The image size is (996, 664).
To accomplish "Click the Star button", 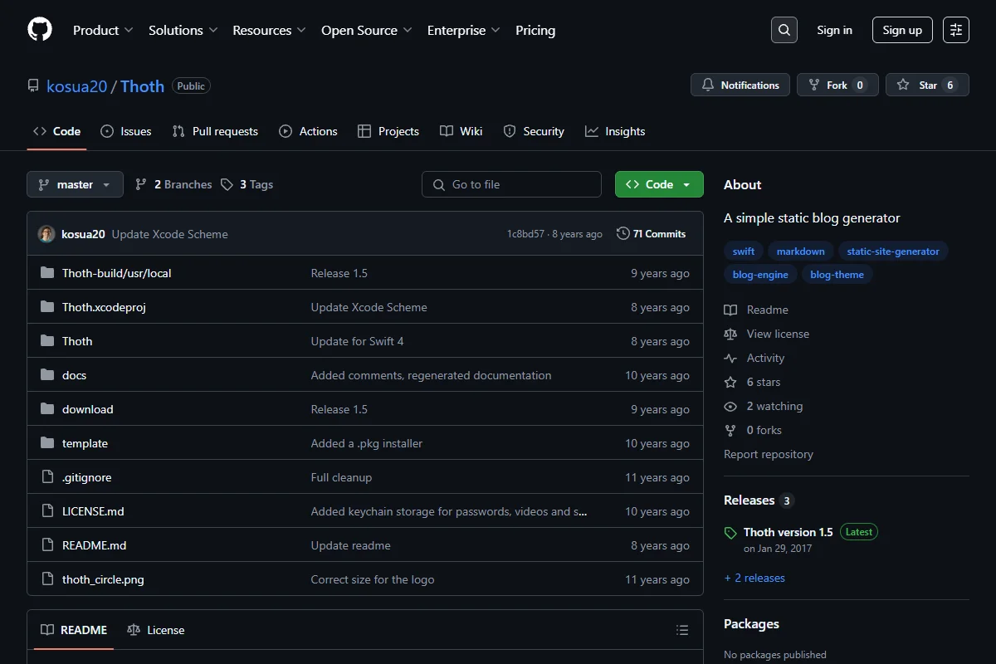I will (x=927, y=85).
